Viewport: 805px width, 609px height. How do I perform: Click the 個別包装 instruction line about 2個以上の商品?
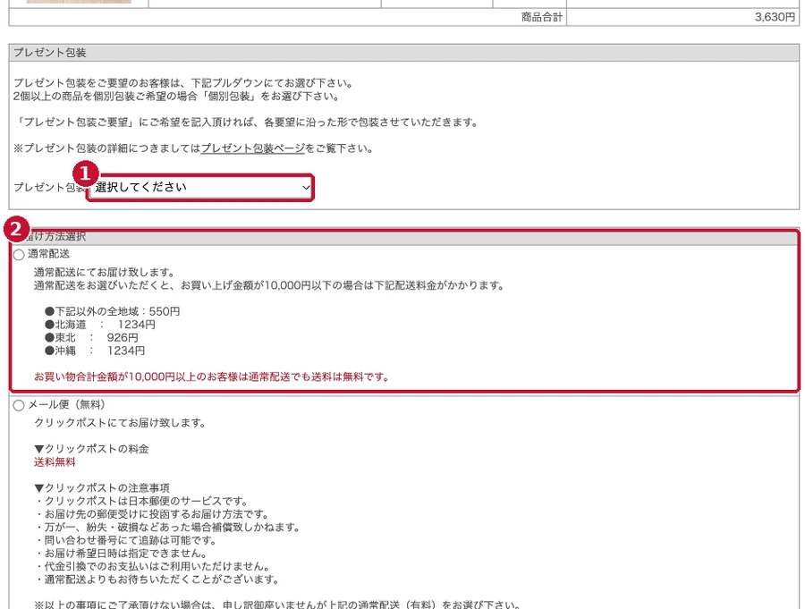[176, 96]
